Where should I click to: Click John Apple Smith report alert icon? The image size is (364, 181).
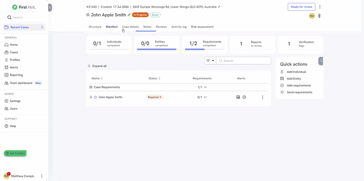tap(238, 97)
